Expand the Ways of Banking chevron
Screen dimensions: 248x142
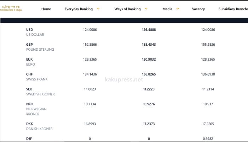coord(146,8)
